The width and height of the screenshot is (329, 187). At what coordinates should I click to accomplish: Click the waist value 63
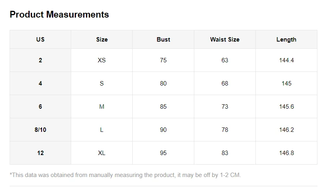[225, 60]
